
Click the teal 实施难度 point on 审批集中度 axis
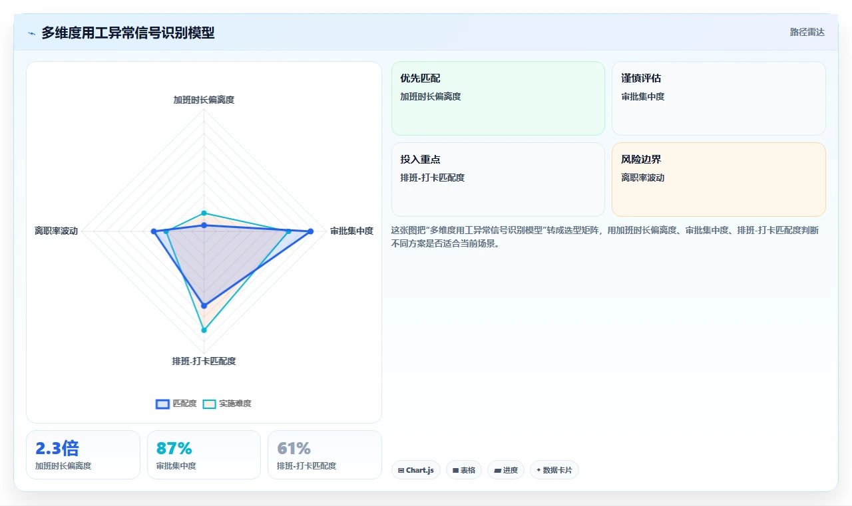[x=288, y=231]
